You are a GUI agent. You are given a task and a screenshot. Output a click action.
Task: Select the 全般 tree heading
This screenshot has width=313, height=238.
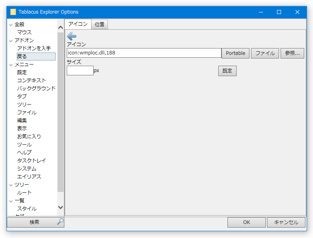coord(20,24)
